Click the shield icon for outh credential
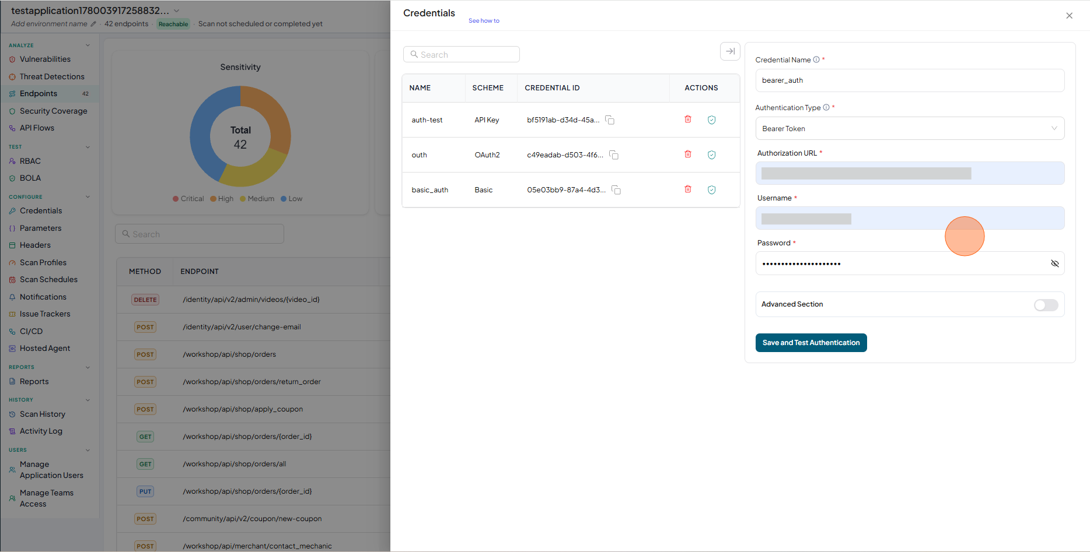Viewport: 1090px width, 552px height. (711, 155)
